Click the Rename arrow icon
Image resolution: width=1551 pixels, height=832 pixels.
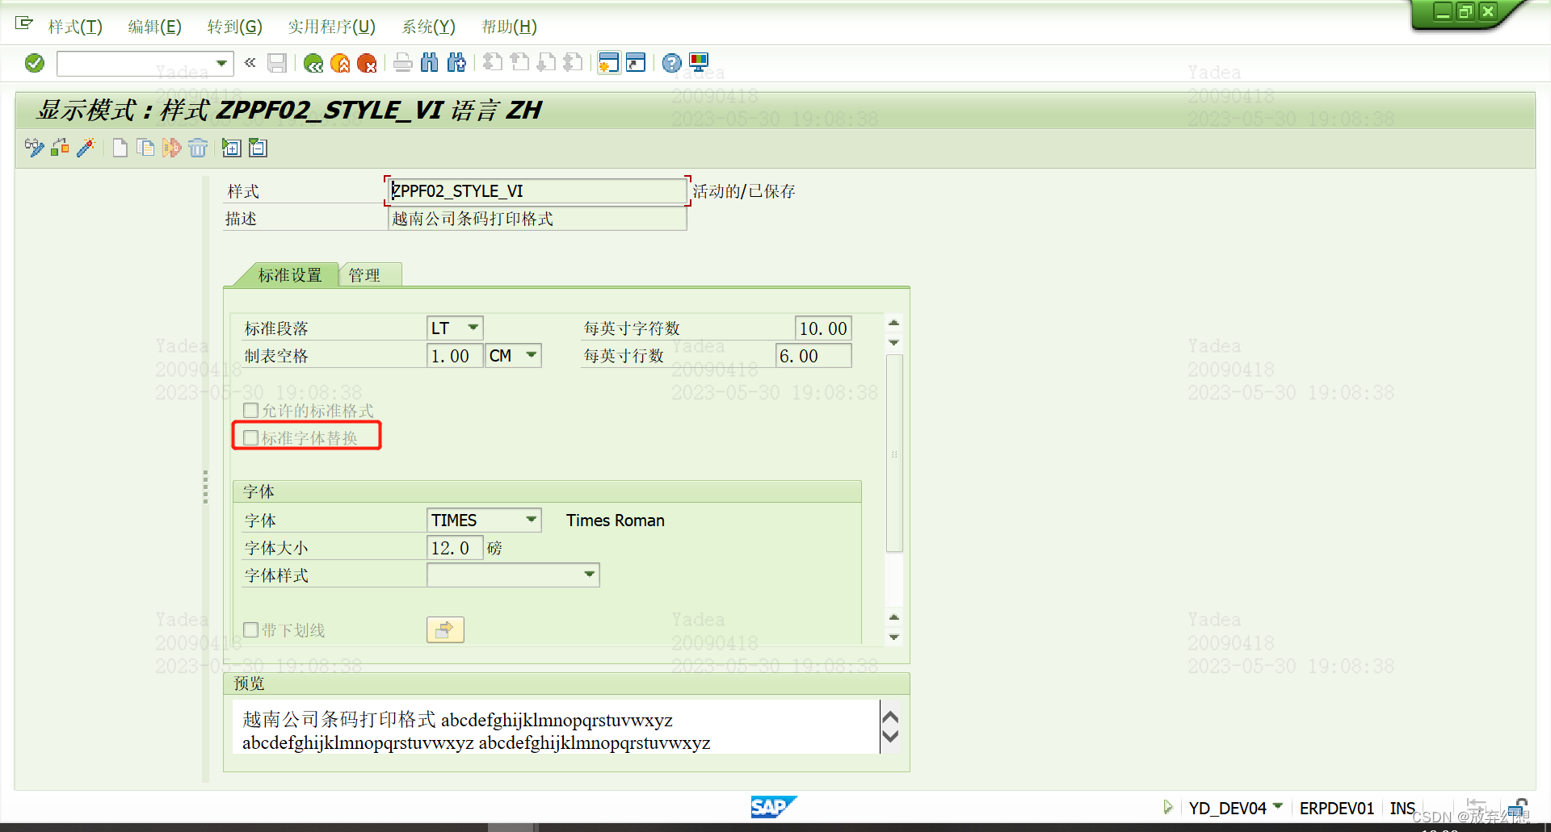click(x=171, y=148)
